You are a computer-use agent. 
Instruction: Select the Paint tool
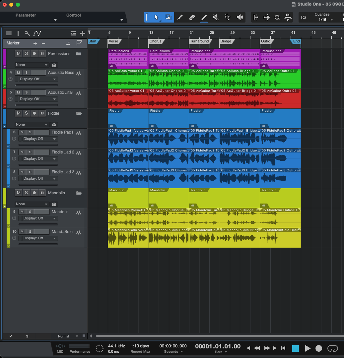point(204,17)
